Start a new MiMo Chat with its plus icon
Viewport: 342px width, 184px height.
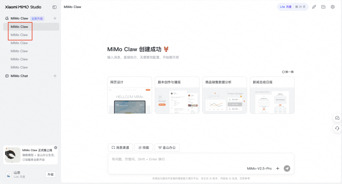(55, 76)
